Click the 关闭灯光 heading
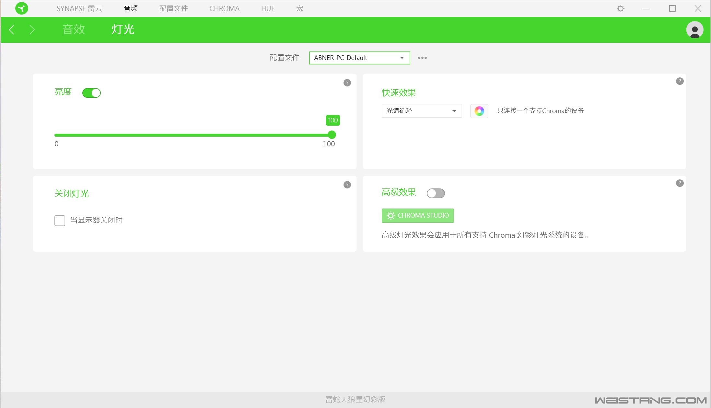Viewport: 711px width, 408px height. [72, 194]
